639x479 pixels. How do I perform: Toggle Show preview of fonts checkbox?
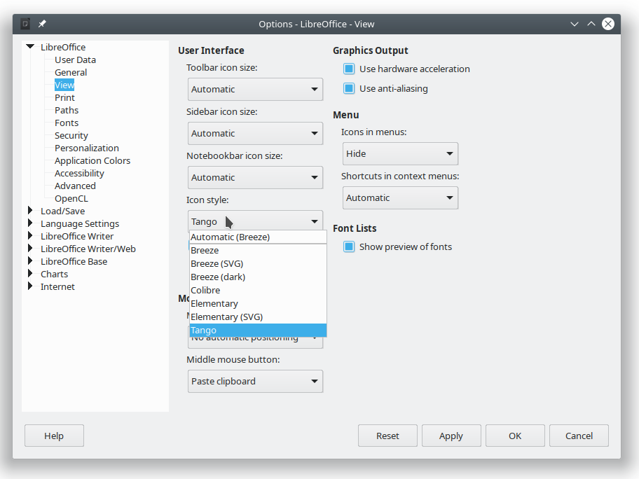pyautogui.click(x=349, y=247)
